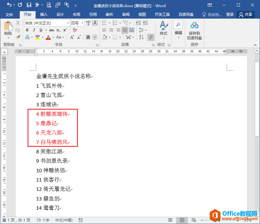The height and width of the screenshot is (224, 260).
Task: Open the font name dropdown 宋体
Action: coord(68,23)
